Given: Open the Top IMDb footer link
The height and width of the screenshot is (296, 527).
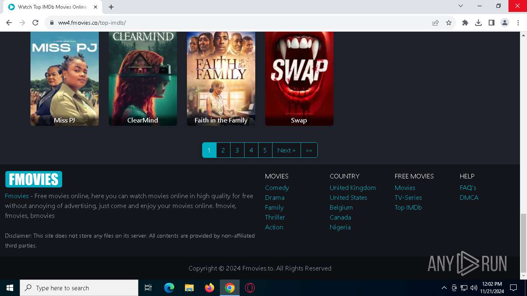Looking at the screenshot, I should pyautogui.click(x=408, y=207).
